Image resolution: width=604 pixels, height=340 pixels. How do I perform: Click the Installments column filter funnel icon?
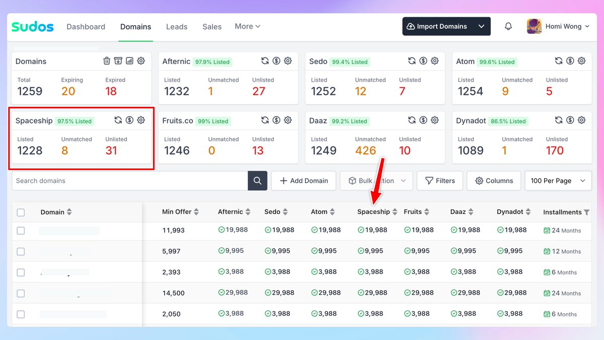pyautogui.click(x=586, y=213)
